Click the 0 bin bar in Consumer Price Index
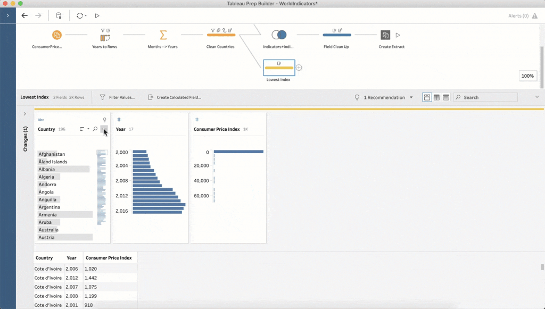 238,152
